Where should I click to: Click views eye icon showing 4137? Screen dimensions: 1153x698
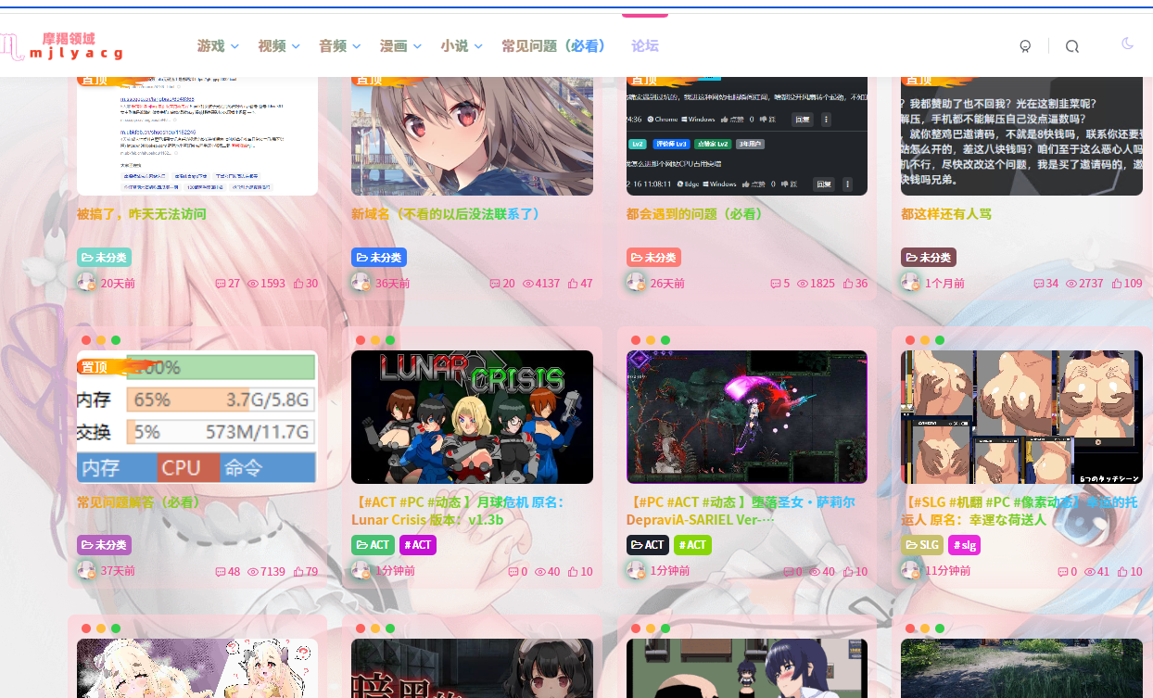click(528, 284)
